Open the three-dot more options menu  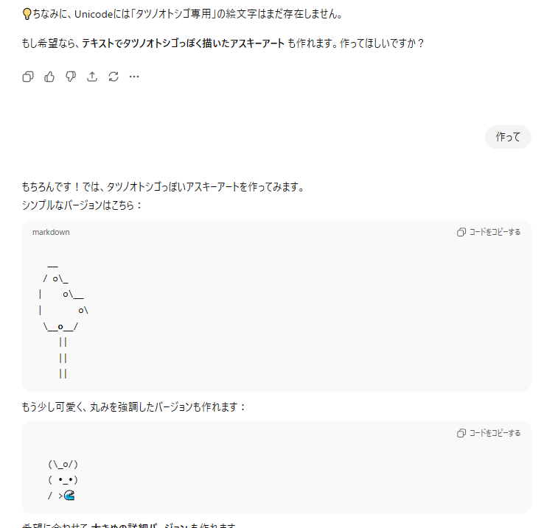134,77
